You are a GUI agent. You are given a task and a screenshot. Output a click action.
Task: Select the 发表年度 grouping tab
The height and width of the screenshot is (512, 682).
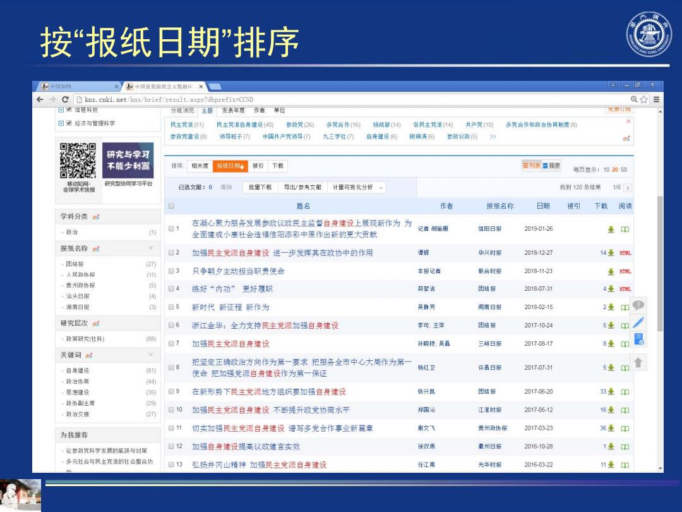tap(233, 111)
